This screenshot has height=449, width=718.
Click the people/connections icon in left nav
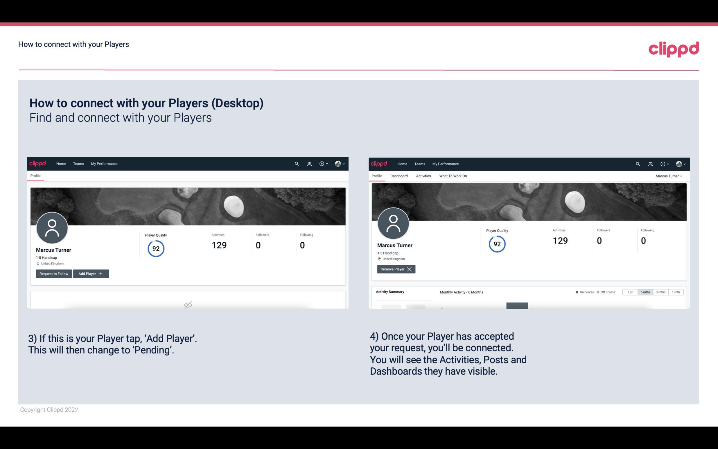(x=309, y=163)
